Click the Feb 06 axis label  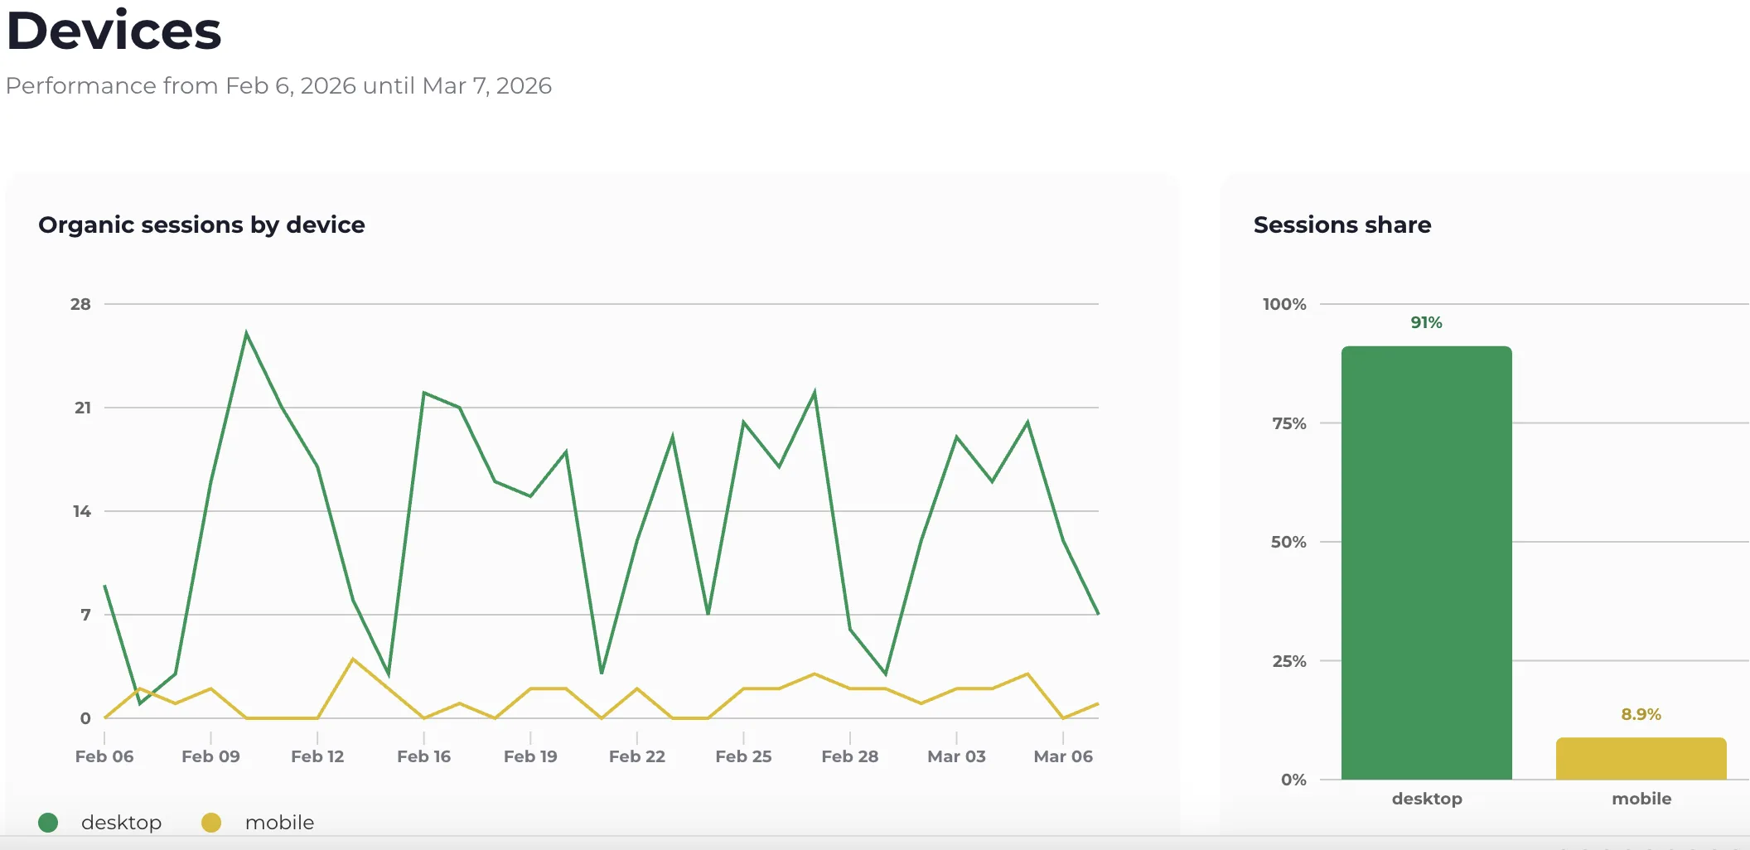pos(104,756)
